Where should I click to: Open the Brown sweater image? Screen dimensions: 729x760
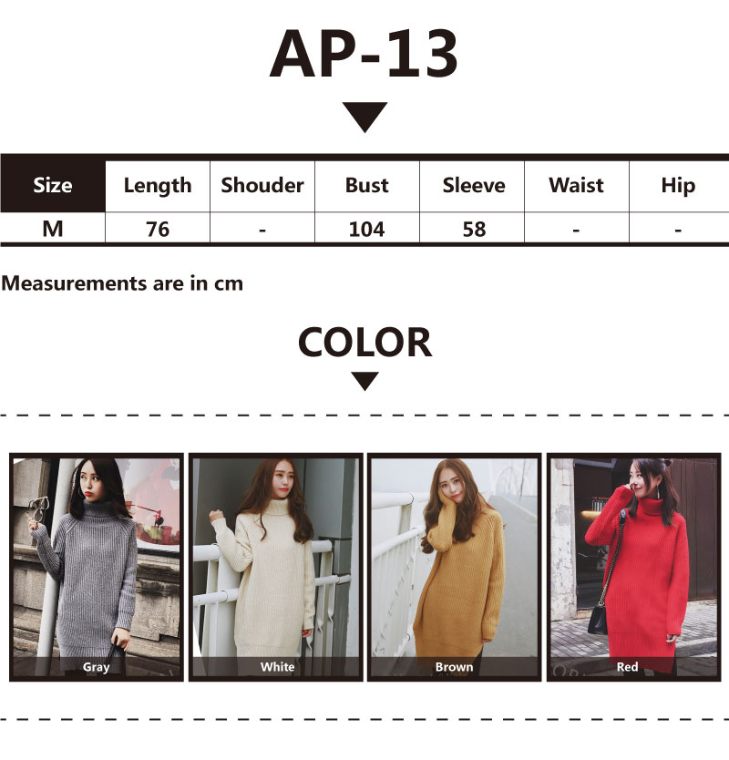[x=454, y=567]
